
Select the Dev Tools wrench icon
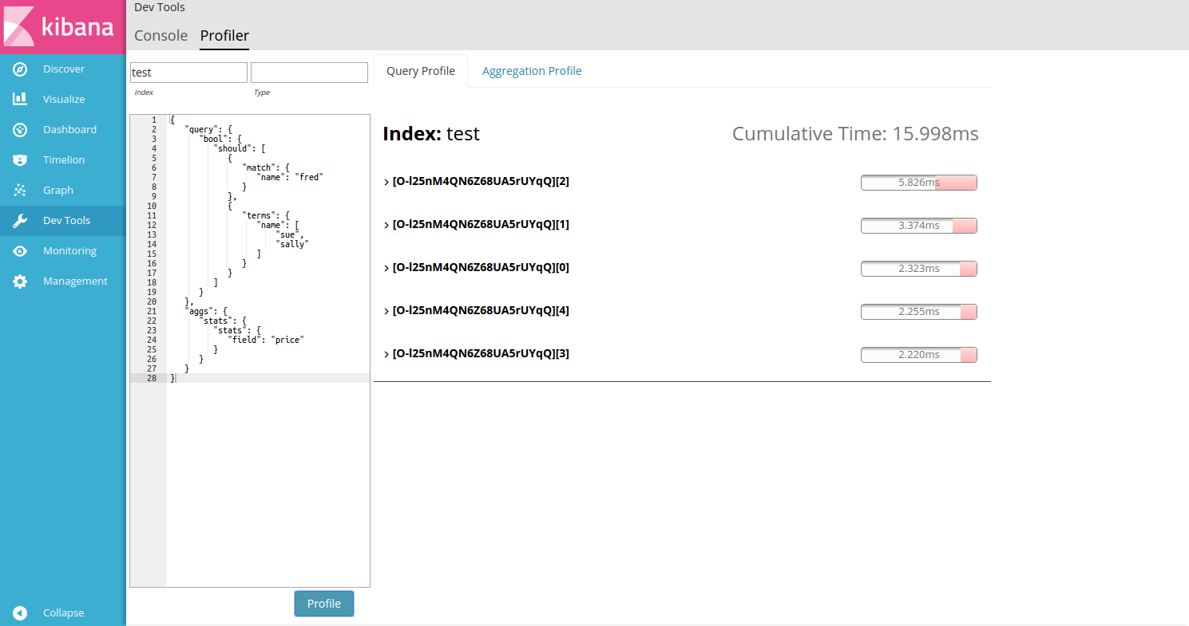tap(20, 220)
